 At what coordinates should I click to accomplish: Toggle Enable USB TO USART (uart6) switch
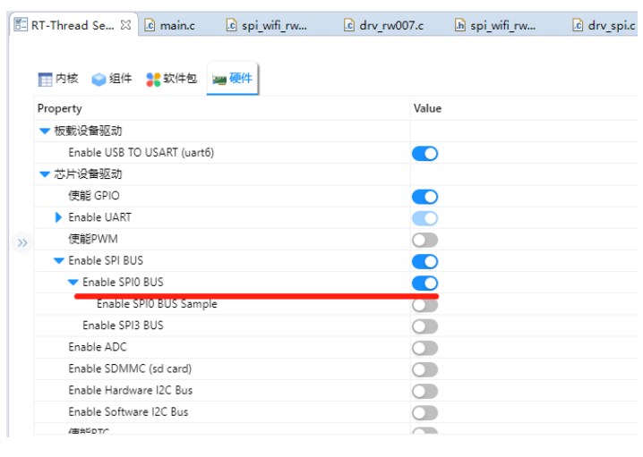click(424, 154)
